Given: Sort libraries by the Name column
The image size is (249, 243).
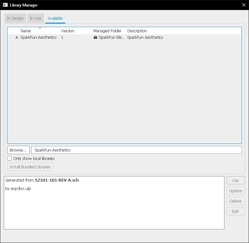Looking at the screenshot, I should [39, 31].
